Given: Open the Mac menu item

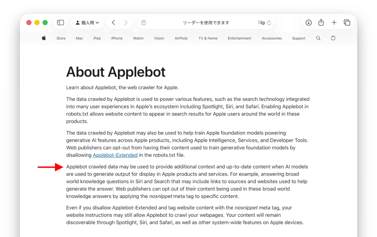Looking at the screenshot, I should tap(79, 38).
